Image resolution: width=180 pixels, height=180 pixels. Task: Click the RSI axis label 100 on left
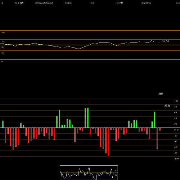click(3, 33)
